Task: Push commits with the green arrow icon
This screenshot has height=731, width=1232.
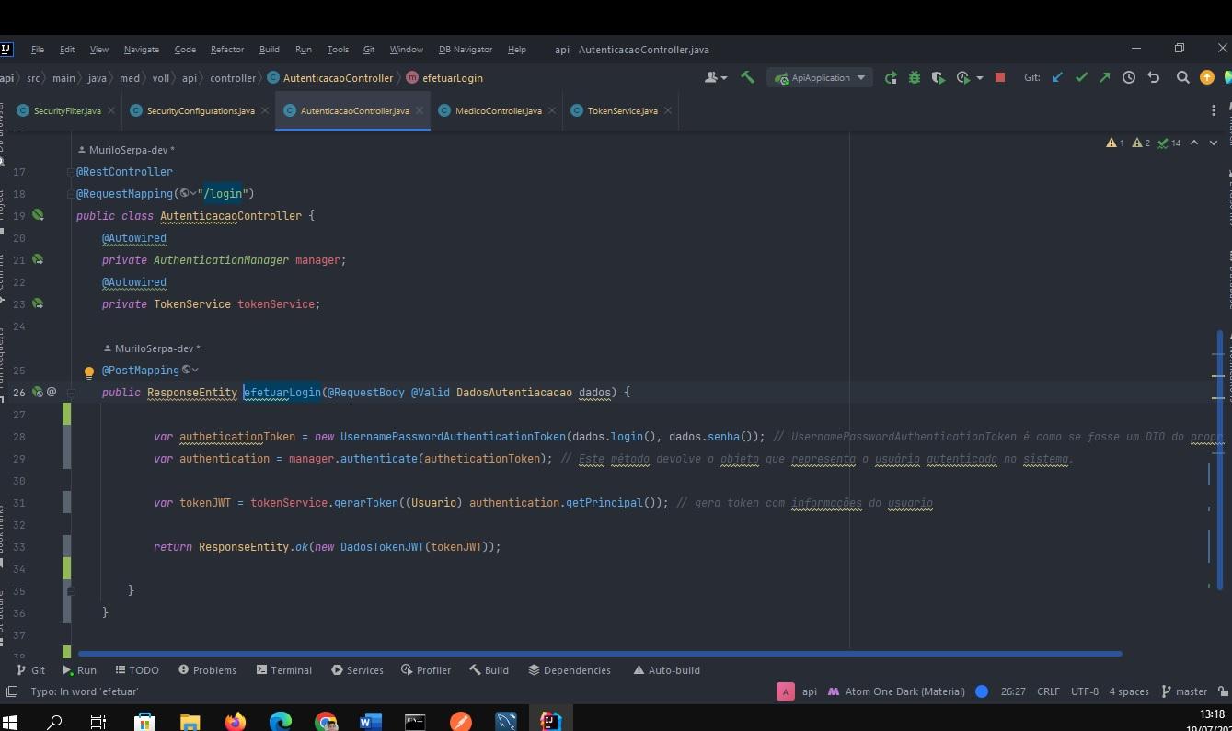Action: (x=1105, y=78)
